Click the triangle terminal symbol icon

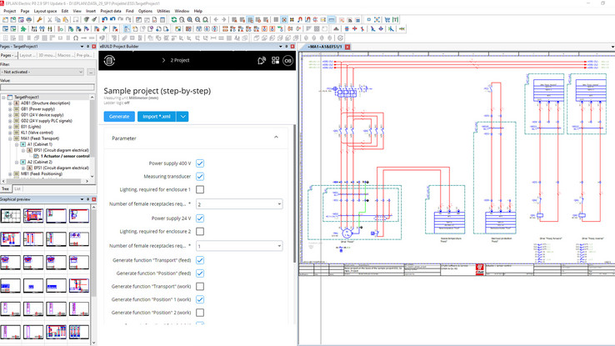pos(336,28)
